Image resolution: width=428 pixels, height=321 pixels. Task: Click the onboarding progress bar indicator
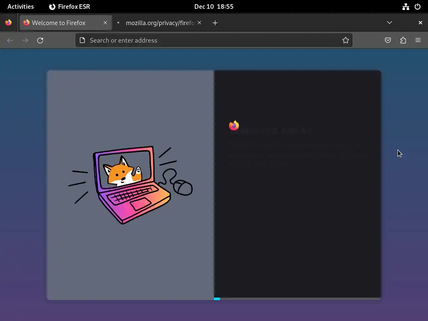pyautogui.click(x=217, y=299)
